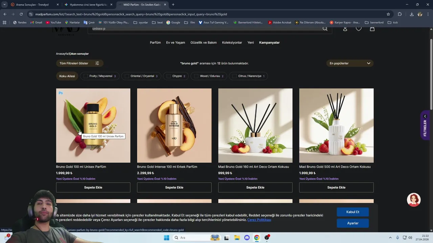The height and width of the screenshot is (243, 433).
Task: Check the Wood / Odunsu filter
Action: tap(196, 76)
